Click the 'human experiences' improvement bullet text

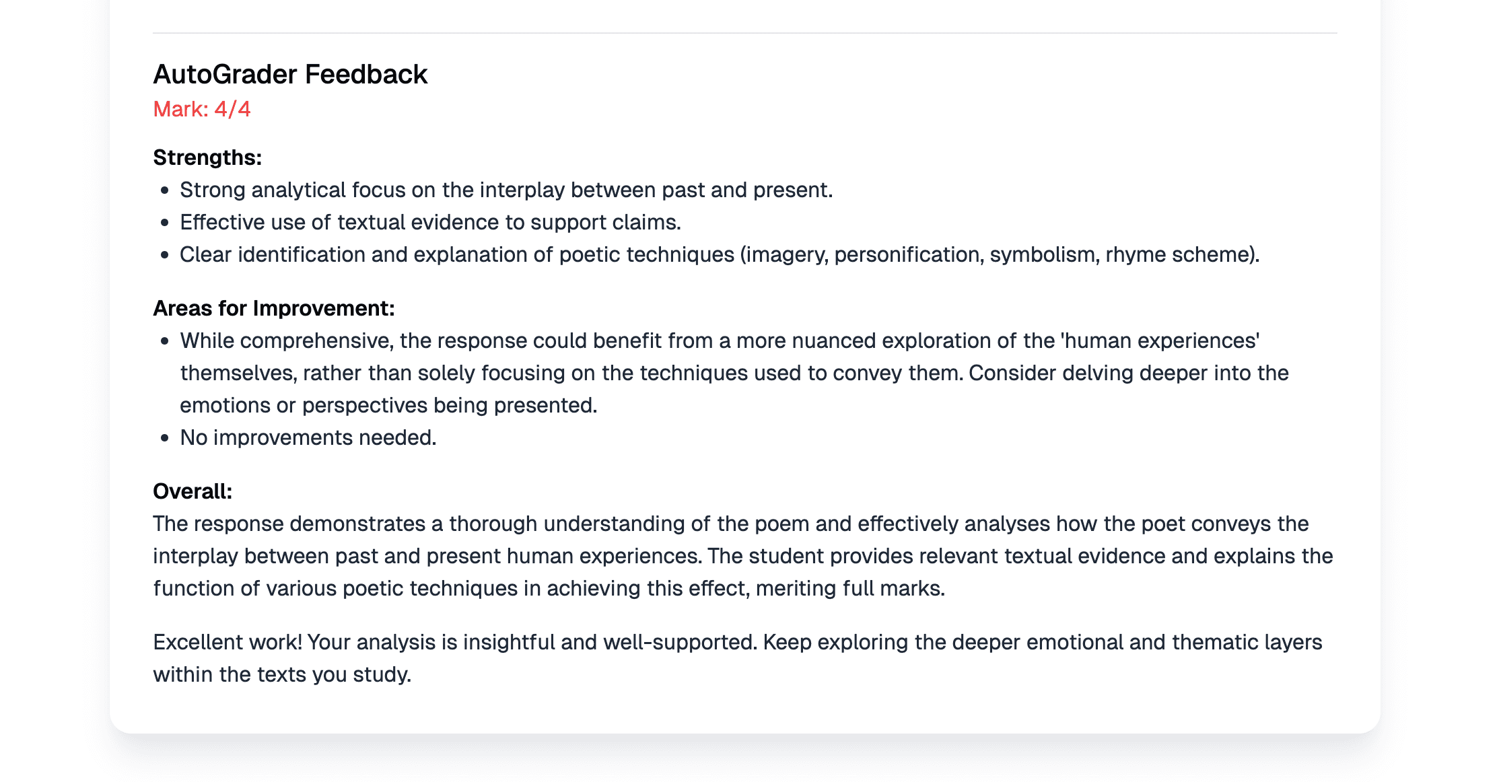coord(734,373)
